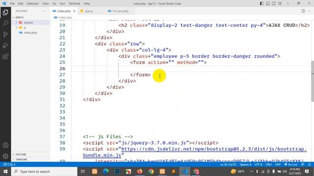Show hidden system tray icons

pyautogui.click(x=252, y=172)
